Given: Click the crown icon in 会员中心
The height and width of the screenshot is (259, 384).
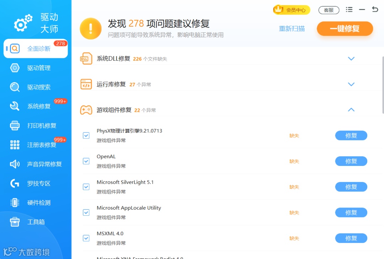Looking at the screenshot, I should (278, 10).
